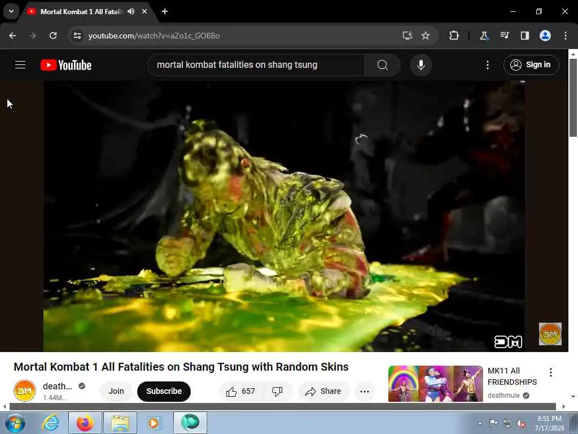Open the Chrome three-dot menu
578x434 pixels.
[x=566, y=36]
